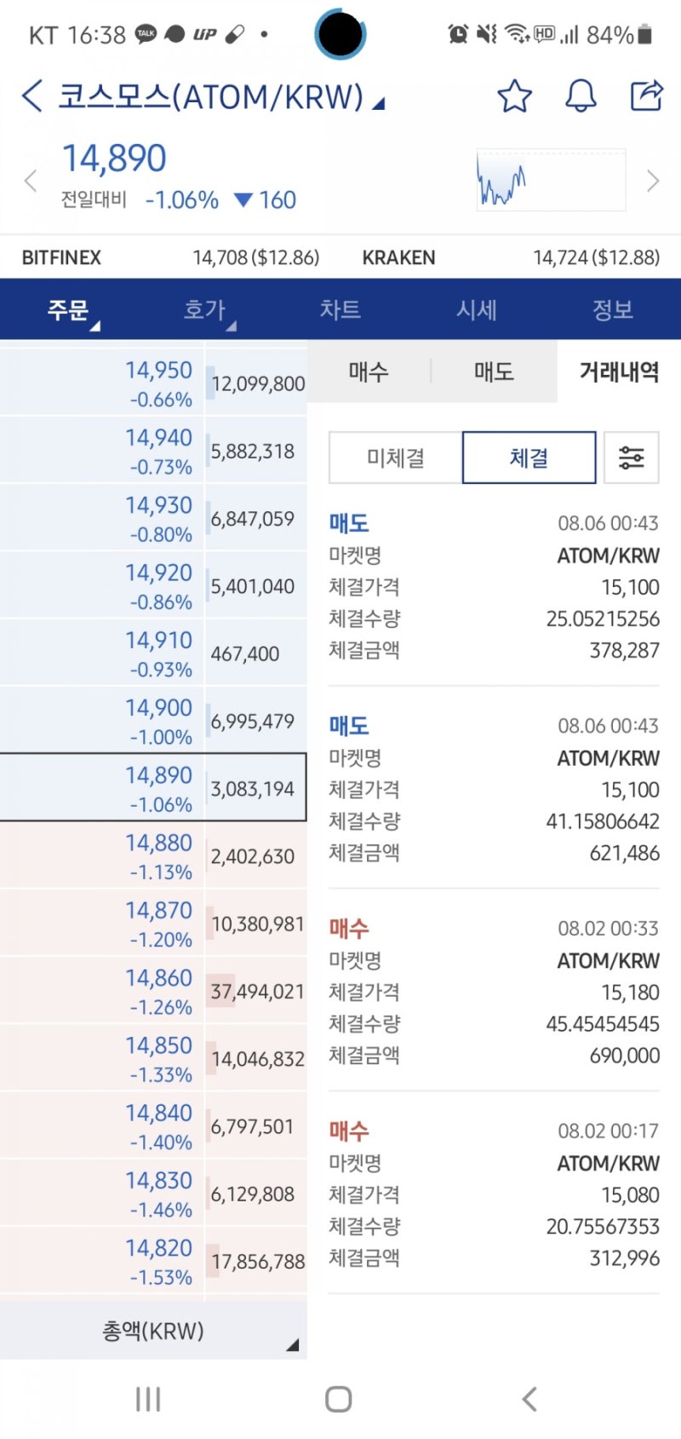Tap Android back navigation button
This screenshot has height=1439, width=681.
[x=529, y=1399]
